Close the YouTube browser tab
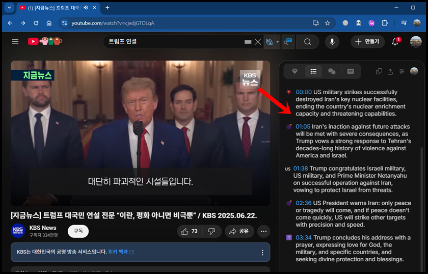Viewport: 428px width, 274px height. [94, 8]
